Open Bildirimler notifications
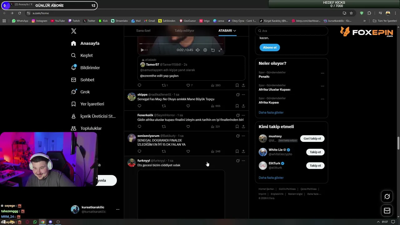 point(85,67)
